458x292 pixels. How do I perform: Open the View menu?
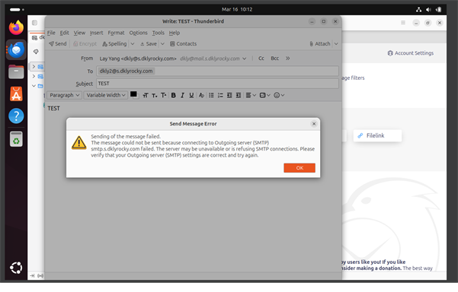(x=79, y=33)
